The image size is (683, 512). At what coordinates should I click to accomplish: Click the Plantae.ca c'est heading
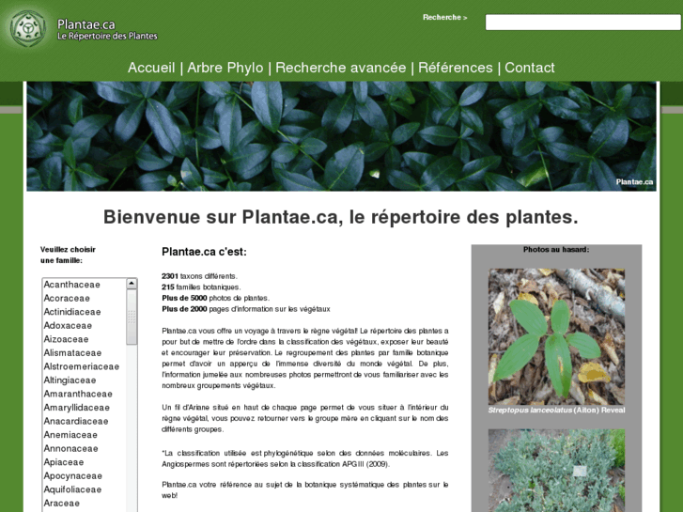[204, 252]
